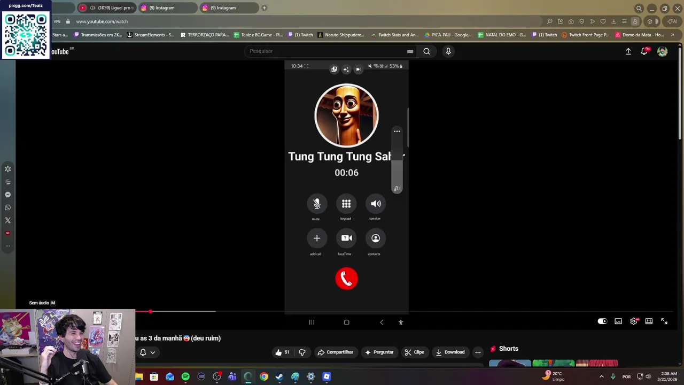Open the on-screen keyboard icon in the search box
Screen dimensions: 684x385
[410, 51]
